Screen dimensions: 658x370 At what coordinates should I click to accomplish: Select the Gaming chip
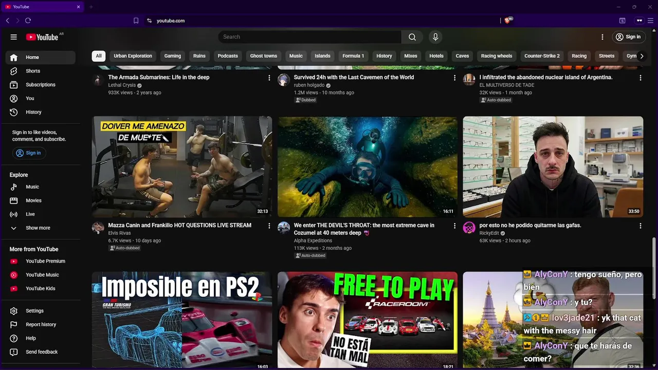coord(173,56)
